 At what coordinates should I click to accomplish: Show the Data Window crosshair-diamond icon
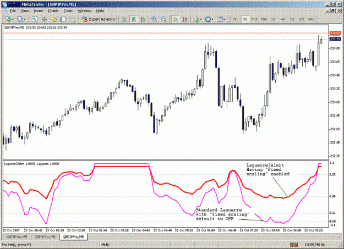click(x=44, y=19)
